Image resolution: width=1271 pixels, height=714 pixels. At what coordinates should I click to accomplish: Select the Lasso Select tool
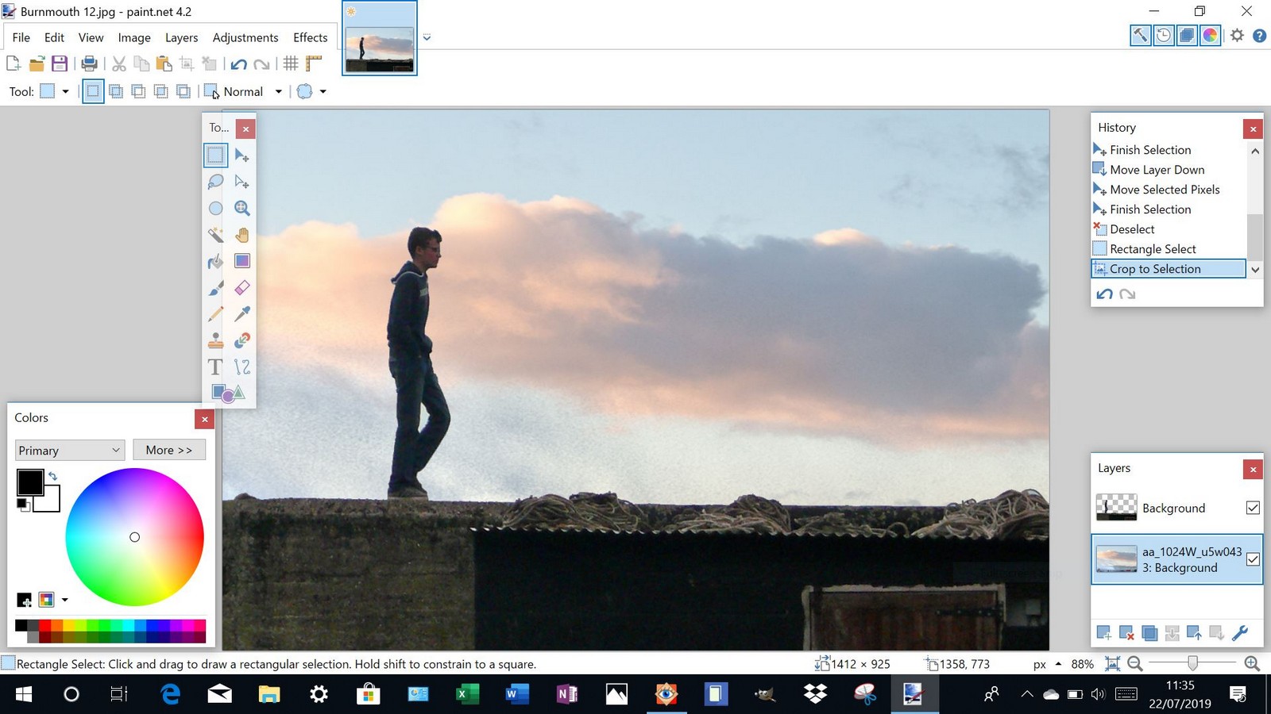coord(215,182)
